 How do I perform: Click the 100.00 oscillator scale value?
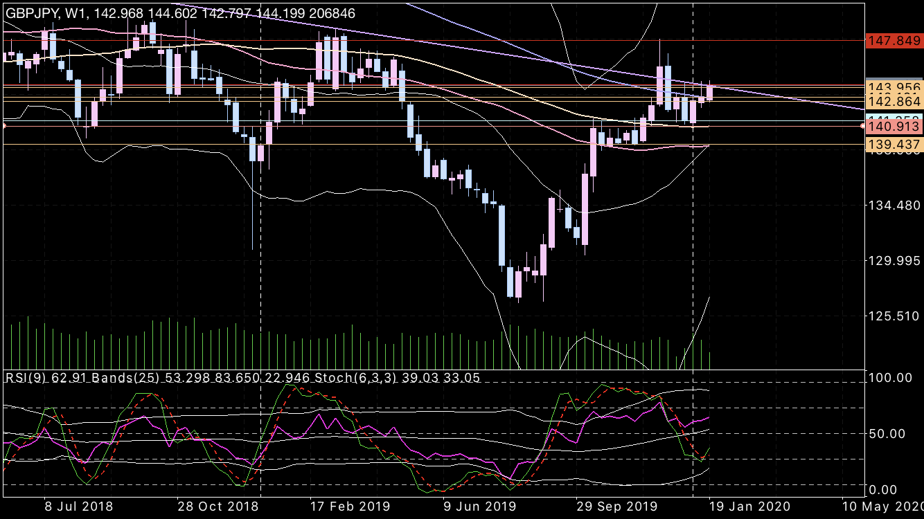(x=891, y=378)
